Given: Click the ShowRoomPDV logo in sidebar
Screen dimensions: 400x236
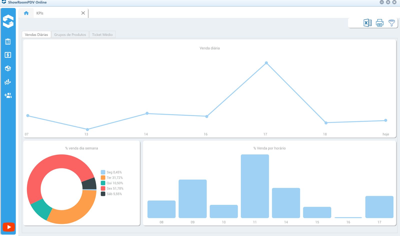Looking at the screenshot, I should (8, 21).
